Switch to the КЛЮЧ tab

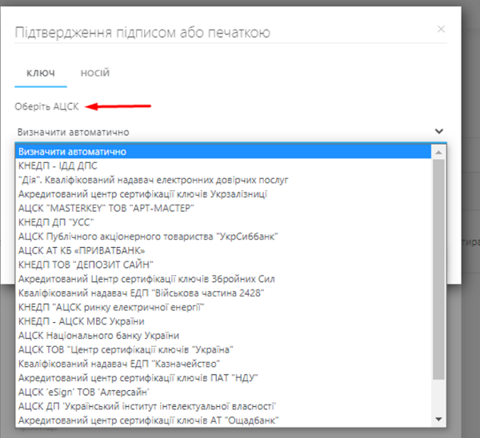[x=41, y=74]
